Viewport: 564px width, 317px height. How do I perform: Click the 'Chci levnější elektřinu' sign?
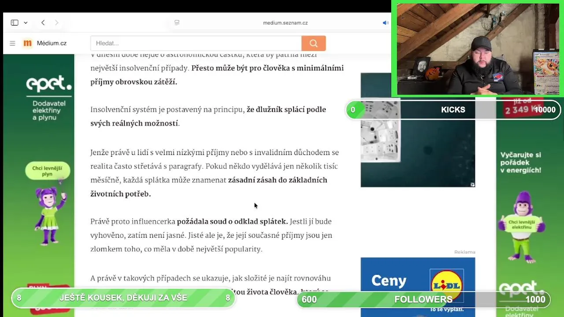[x=522, y=224]
